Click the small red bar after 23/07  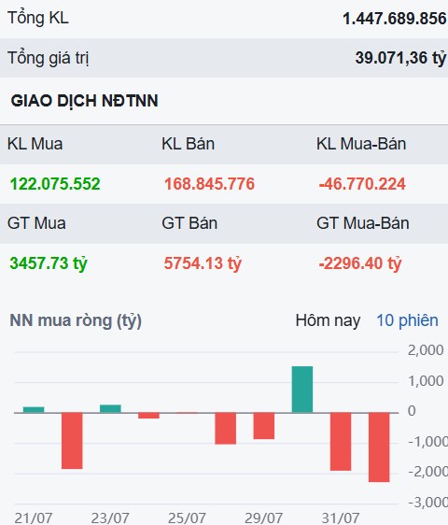click(x=149, y=416)
